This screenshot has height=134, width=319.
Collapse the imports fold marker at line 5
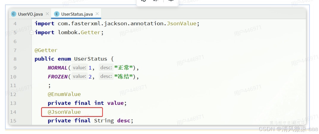pyautogui.click(x=32, y=32)
